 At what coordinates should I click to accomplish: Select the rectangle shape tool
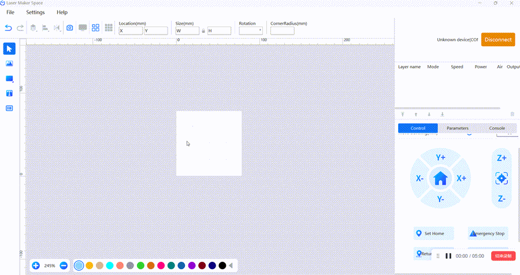pos(9,78)
